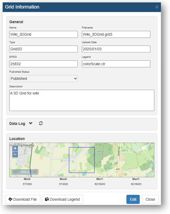Zoom in on the Location map
170x214 pixels.
pos(15,148)
